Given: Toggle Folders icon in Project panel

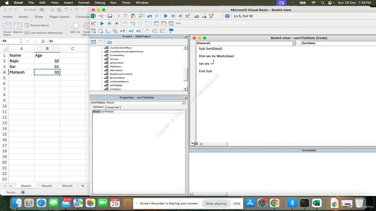Looking at the screenshot, I should point(110,42).
